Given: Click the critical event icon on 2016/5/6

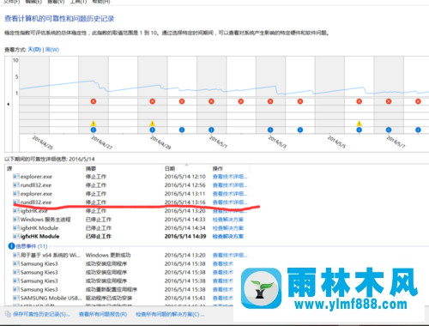Looking at the screenshot, I should [360, 101].
